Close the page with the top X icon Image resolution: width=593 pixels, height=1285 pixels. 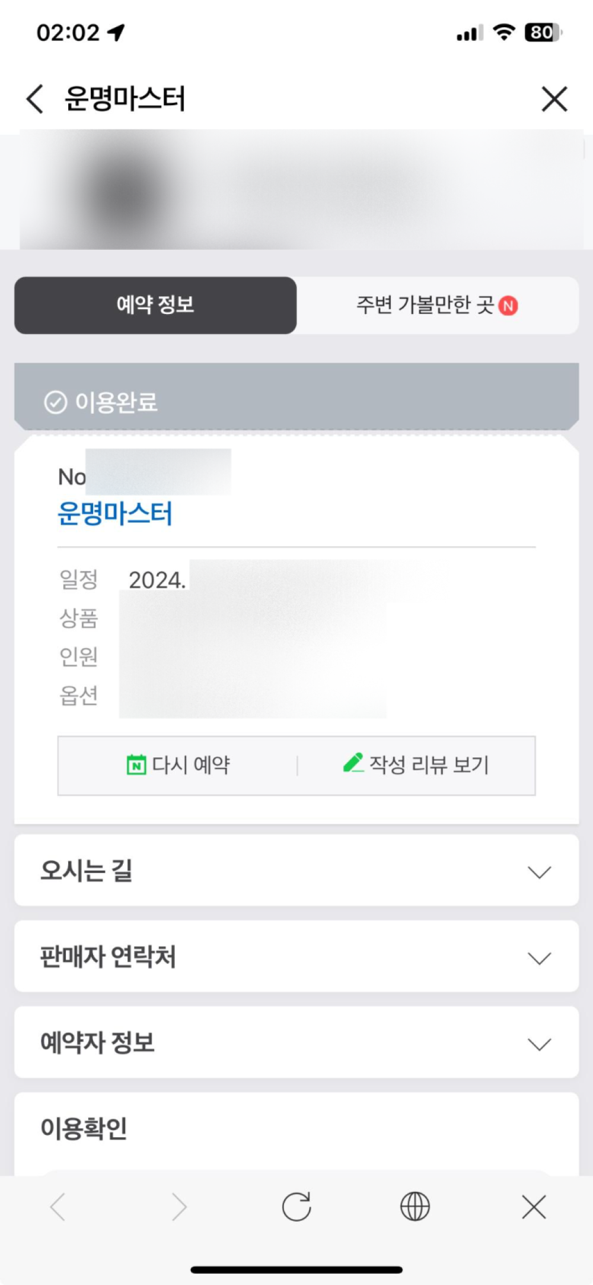coord(554,99)
